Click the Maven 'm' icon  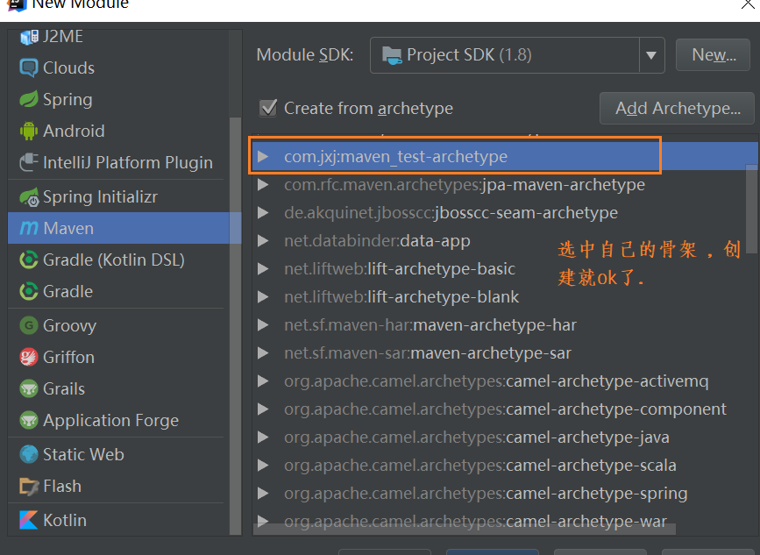tap(29, 228)
